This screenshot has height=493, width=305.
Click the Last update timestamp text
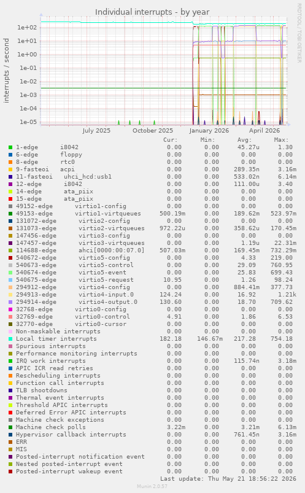(x=228, y=478)
